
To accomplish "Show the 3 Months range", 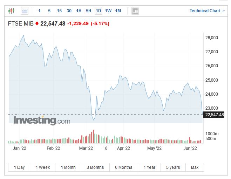I will tap(95, 167).
